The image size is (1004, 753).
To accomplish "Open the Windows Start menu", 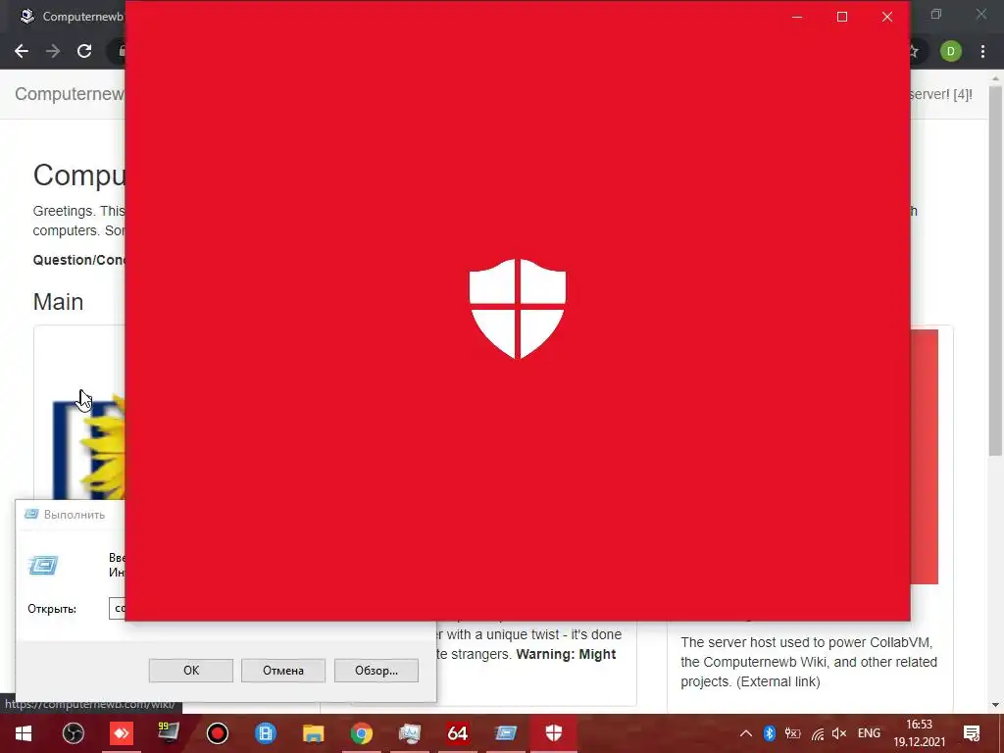I will click(x=24, y=733).
